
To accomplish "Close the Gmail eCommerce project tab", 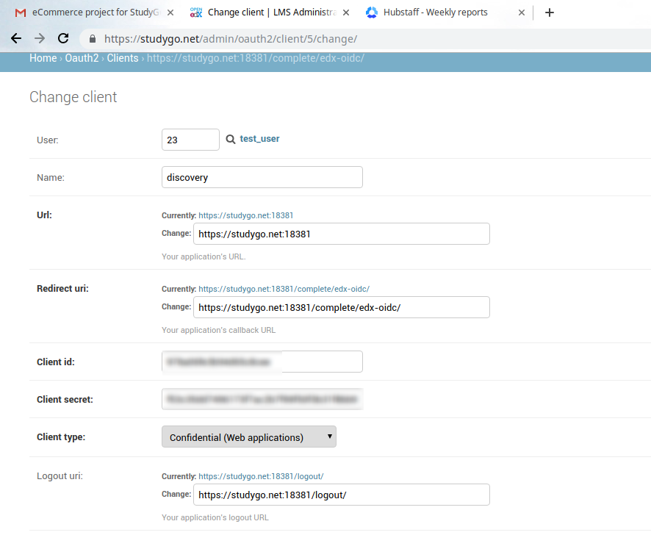I will tap(170, 12).
